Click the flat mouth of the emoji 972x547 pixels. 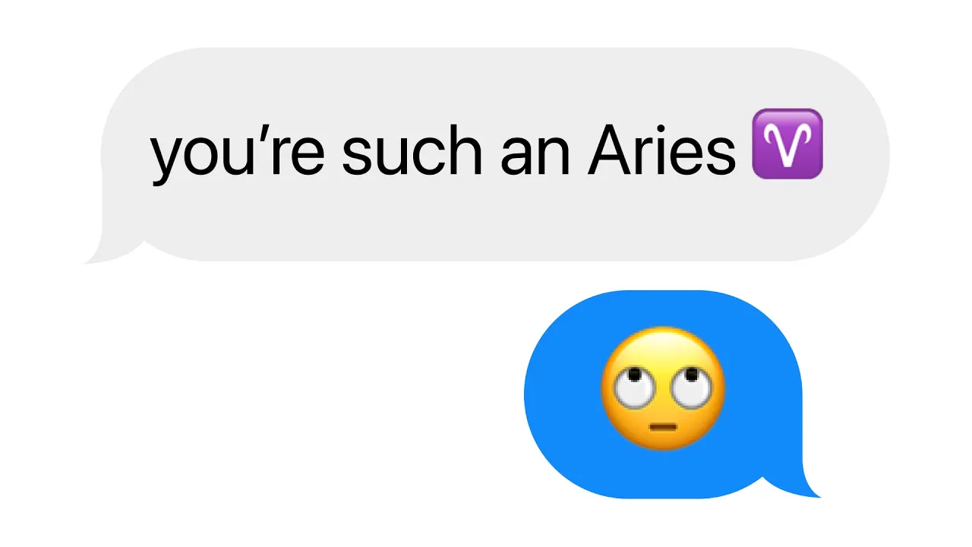coord(663,427)
